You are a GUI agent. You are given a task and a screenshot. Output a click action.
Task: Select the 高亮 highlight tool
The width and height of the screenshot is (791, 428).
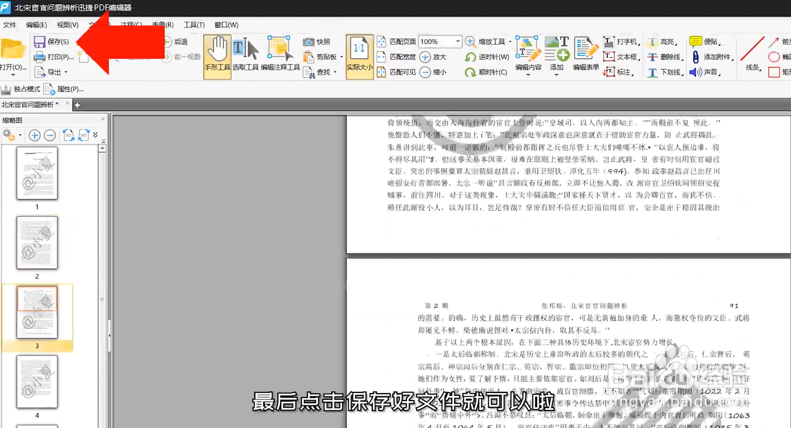click(662, 42)
